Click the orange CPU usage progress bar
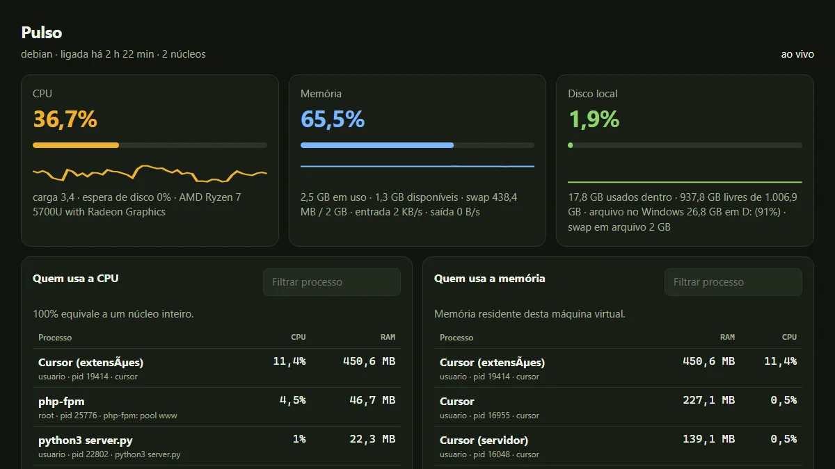The width and height of the screenshot is (835, 469). 150,145
